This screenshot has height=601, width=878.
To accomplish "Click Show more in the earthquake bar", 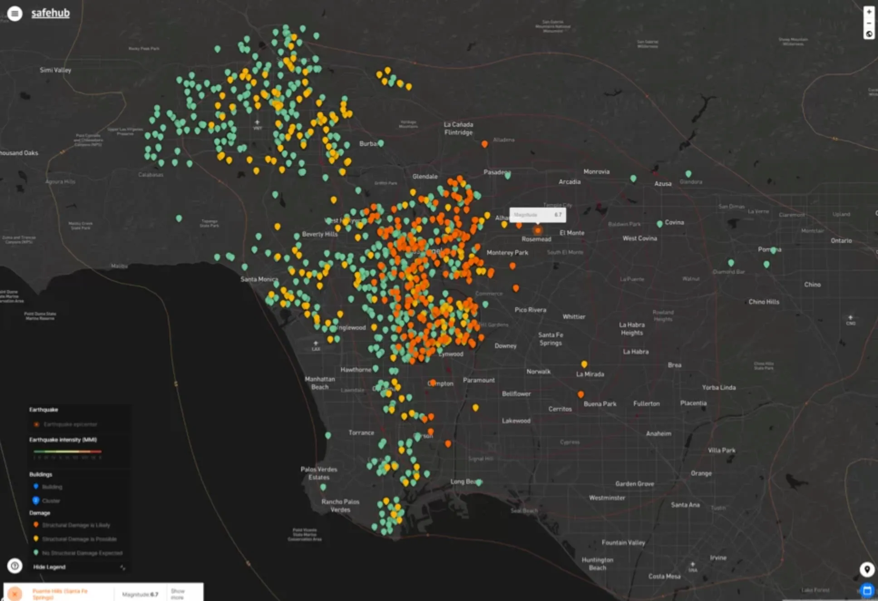I will pos(178,594).
